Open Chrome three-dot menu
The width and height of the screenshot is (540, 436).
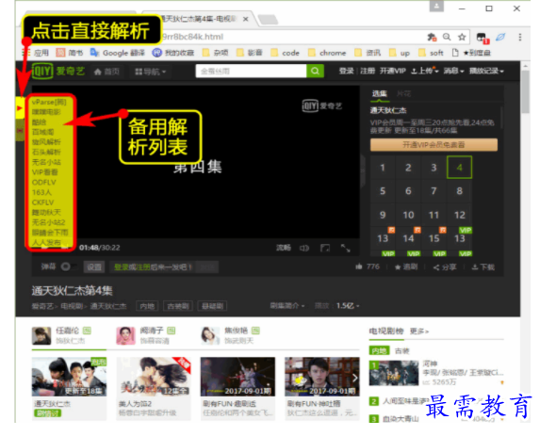520,37
